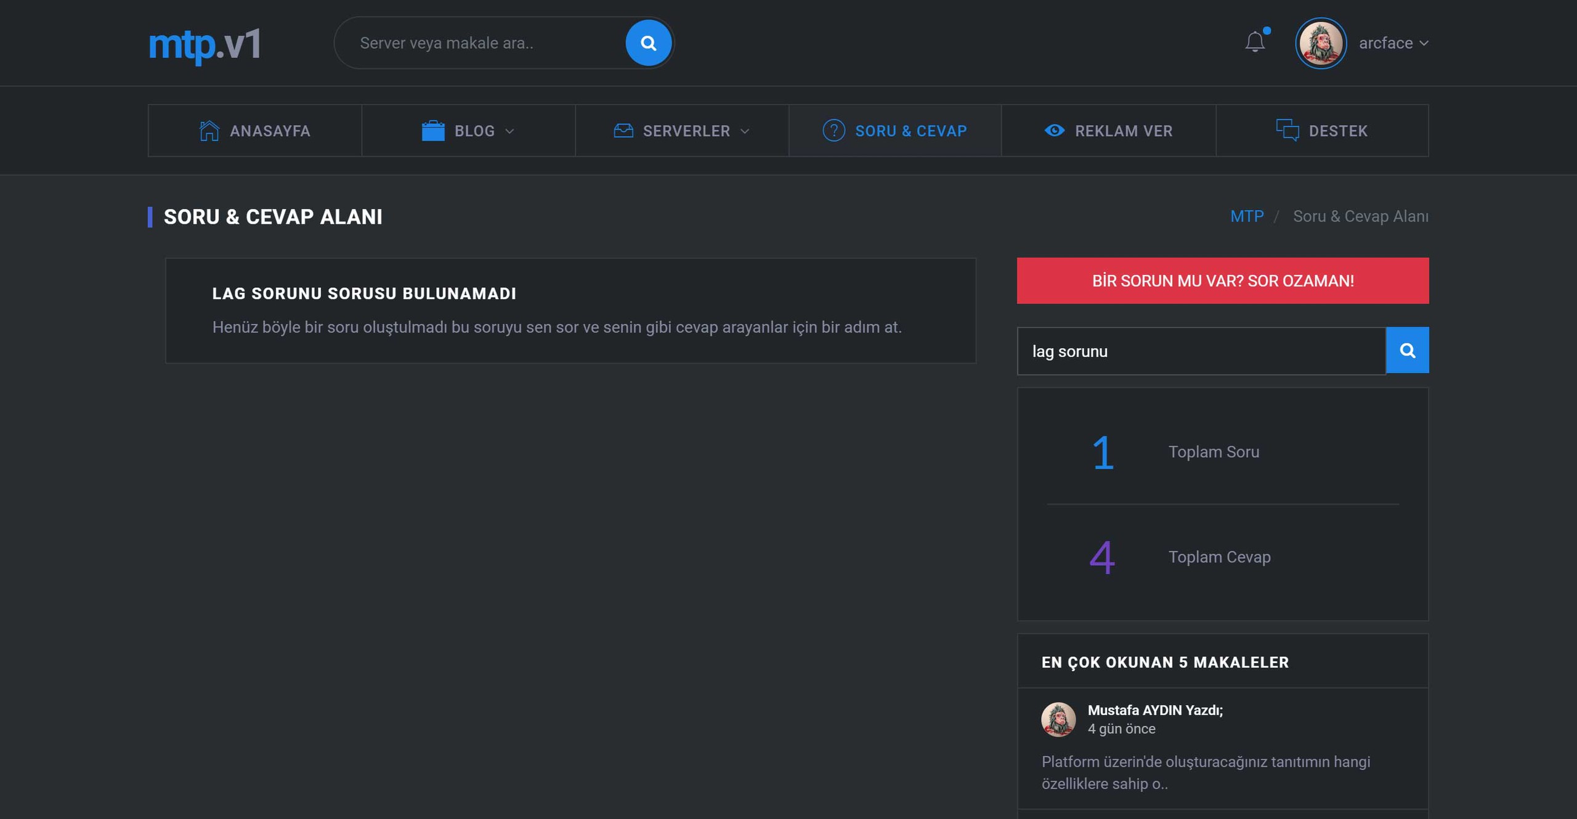Click the inbox icon beside SERVERLER

[x=623, y=131]
